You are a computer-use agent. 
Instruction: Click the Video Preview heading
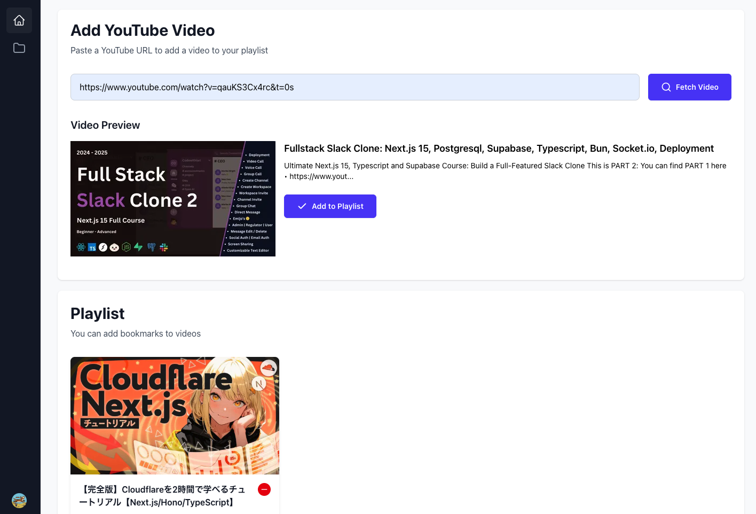(105, 125)
